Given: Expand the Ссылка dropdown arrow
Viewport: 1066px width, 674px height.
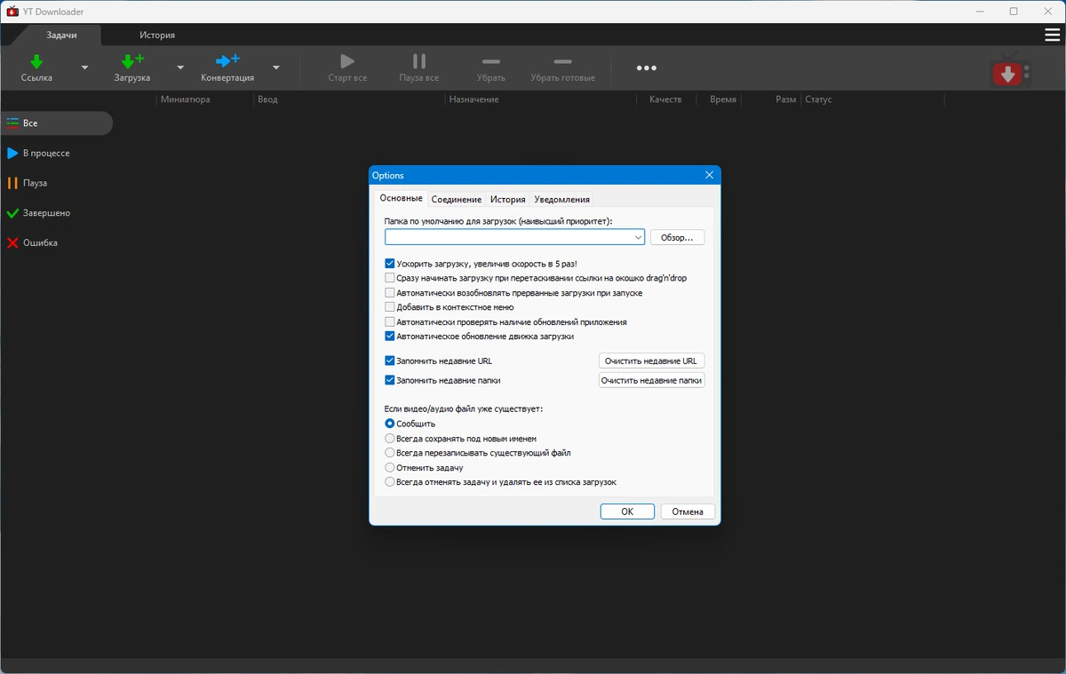Looking at the screenshot, I should pos(85,67).
